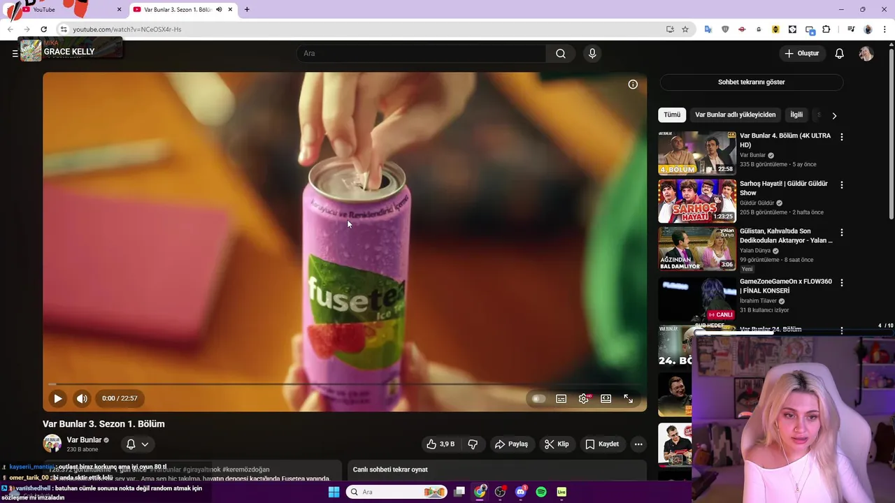Image resolution: width=895 pixels, height=503 pixels.
Task: Mute the video volume speaker icon
Action: (x=82, y=398)
